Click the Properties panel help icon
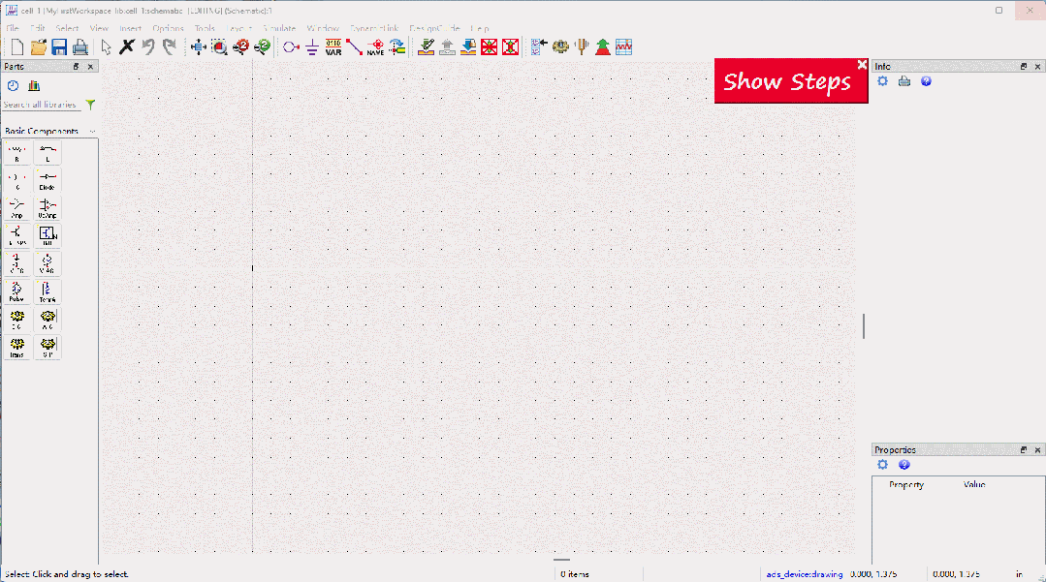This screenshot has height=582, width=1046. pyautogui.click(x=903, y=465)
